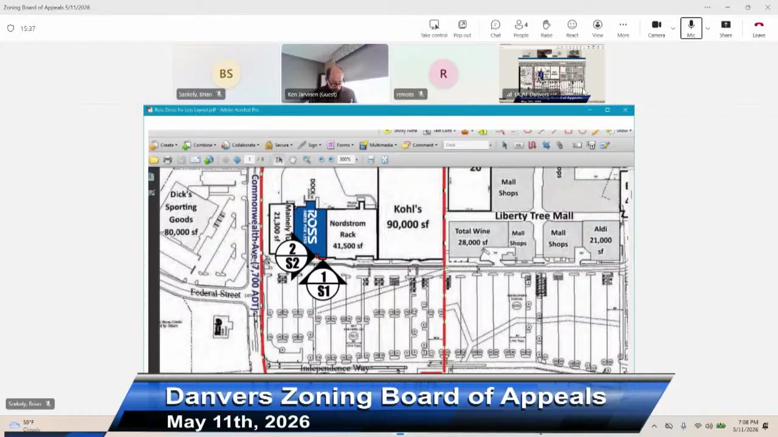This screenshot has width=778, height=437.
Task: Raise your hand in the meeting
Action: pyautogui.click(x=546, y=29)
